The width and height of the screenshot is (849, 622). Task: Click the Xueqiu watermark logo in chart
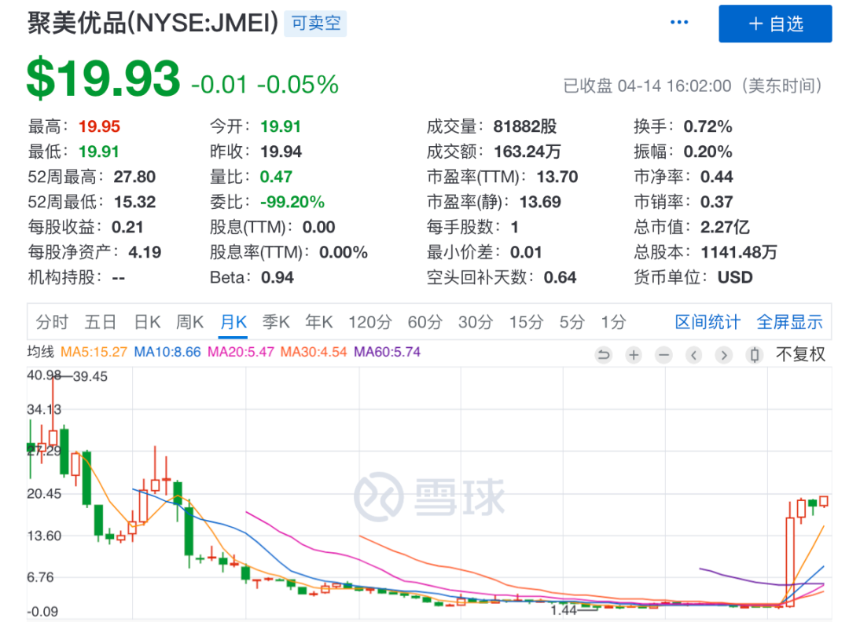[x=430, y=496]
